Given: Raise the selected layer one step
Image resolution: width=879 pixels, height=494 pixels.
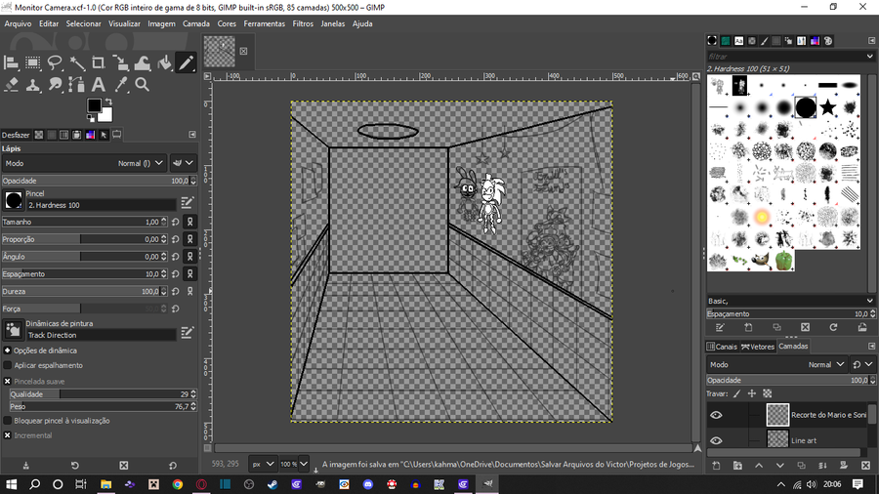Looking at the screenshot, I should 759,466.
